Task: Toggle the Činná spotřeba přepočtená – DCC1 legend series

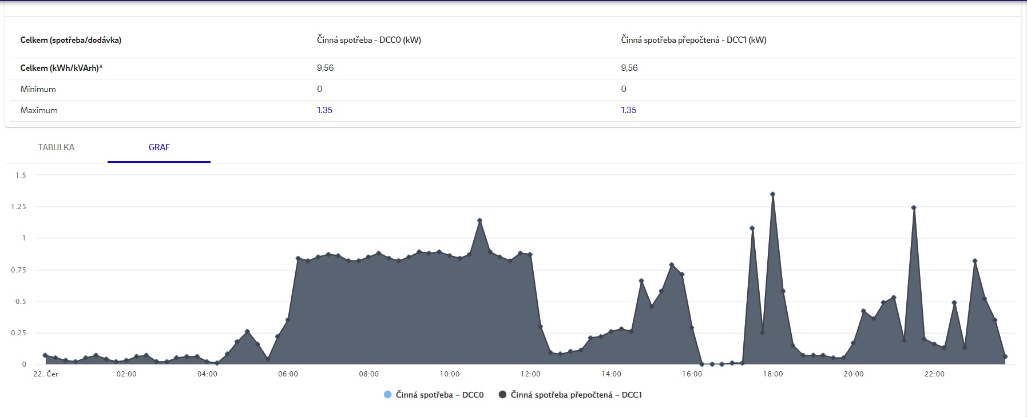Action: pyautogui.click(x=570, y=395)
